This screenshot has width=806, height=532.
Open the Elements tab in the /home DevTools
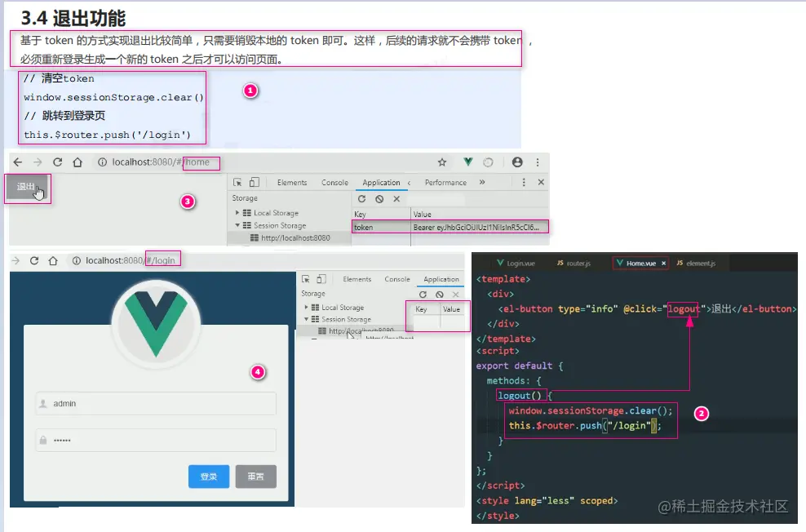(x=292, y=183)
